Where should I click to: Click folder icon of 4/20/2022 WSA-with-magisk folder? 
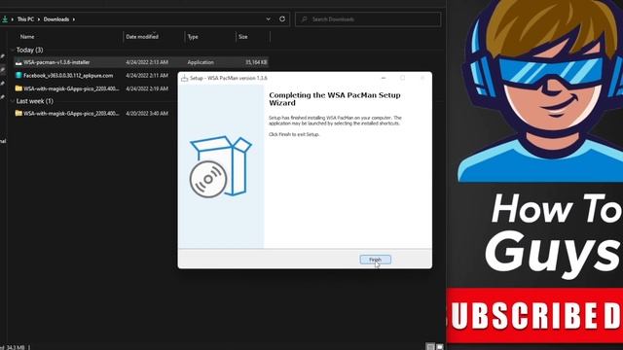click(18, 113)
